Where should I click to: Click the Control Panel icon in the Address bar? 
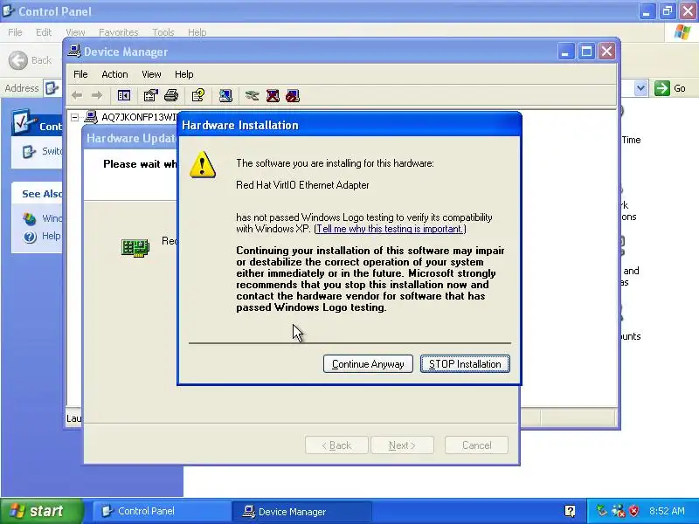(52, 88)
